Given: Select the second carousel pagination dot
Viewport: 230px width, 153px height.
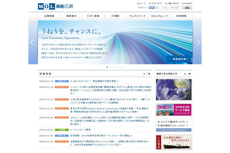Looking at the screenshot, I should [110, 67].
